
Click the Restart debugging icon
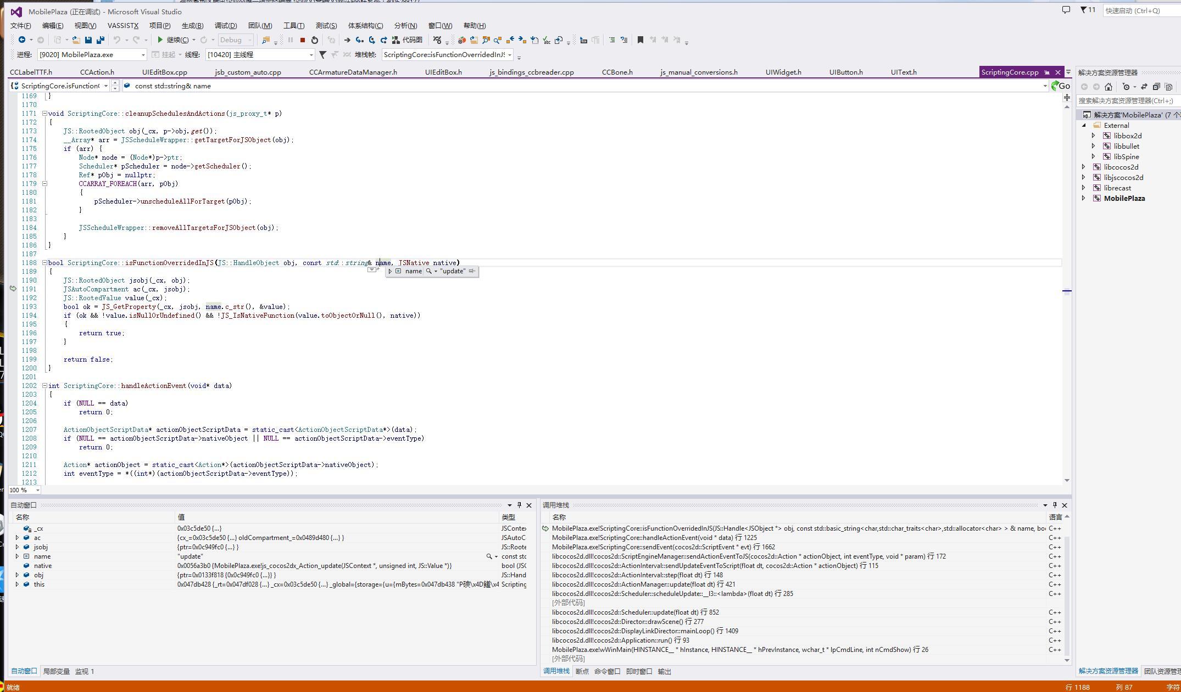pos(314,40)
